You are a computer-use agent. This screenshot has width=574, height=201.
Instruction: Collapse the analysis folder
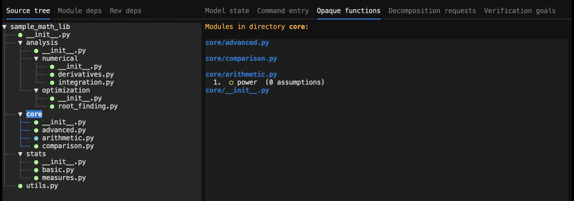pos(20,43)
